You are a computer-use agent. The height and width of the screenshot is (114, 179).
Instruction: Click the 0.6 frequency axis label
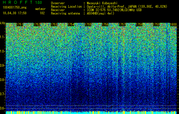(3, 108)
